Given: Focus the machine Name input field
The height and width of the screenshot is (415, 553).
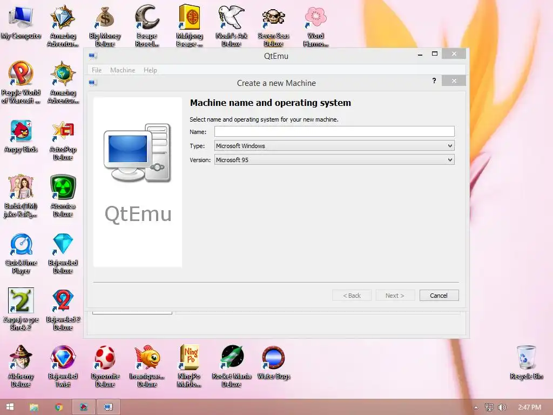Looking at the screenshot, I should tap(334, 132).
